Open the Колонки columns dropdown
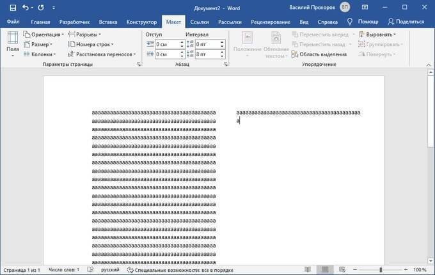The image size is (435, 275). point(40,54)
